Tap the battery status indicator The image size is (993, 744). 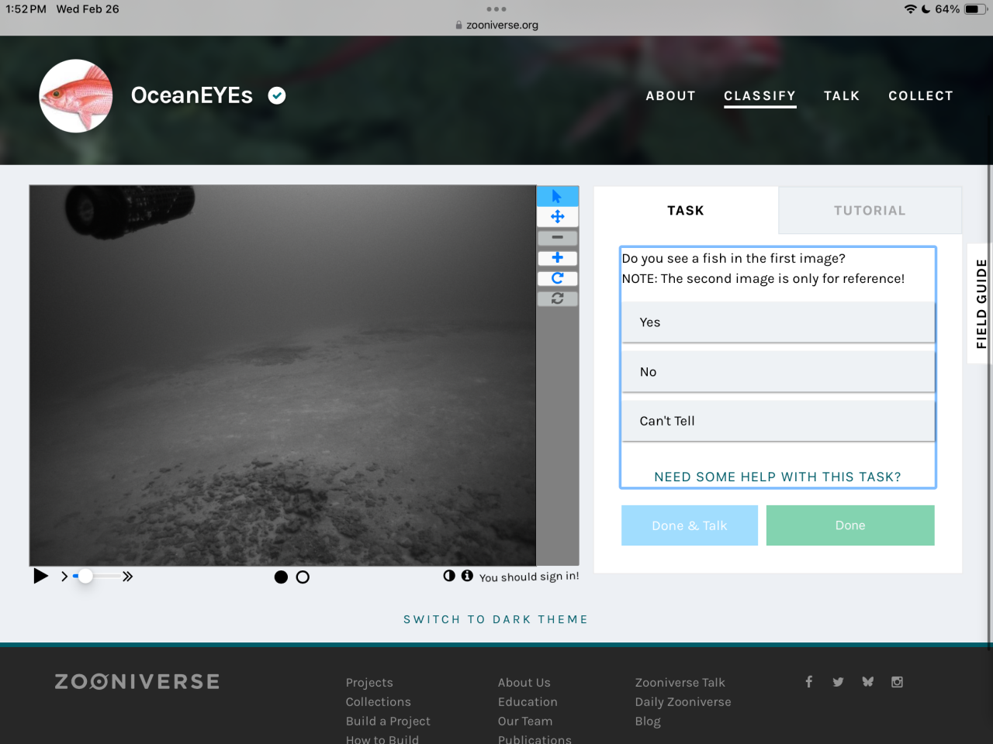976,9
